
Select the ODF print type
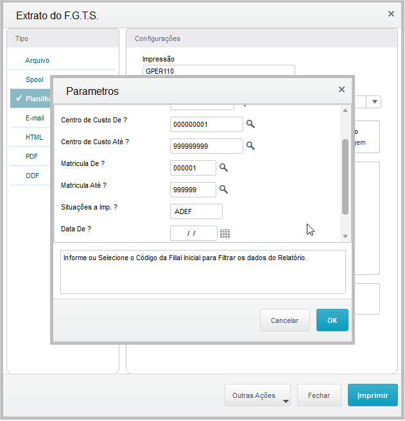[32, 176]
